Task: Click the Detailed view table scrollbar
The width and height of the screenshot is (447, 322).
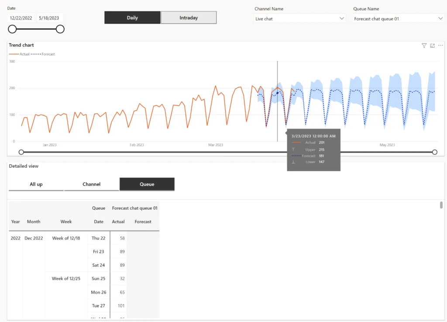Action: click(x=441, y=205)
